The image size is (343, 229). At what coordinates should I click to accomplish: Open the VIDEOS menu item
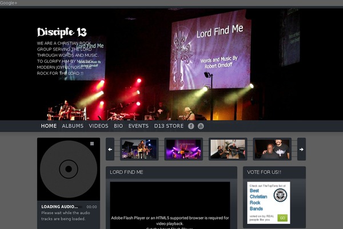point(98,126)
